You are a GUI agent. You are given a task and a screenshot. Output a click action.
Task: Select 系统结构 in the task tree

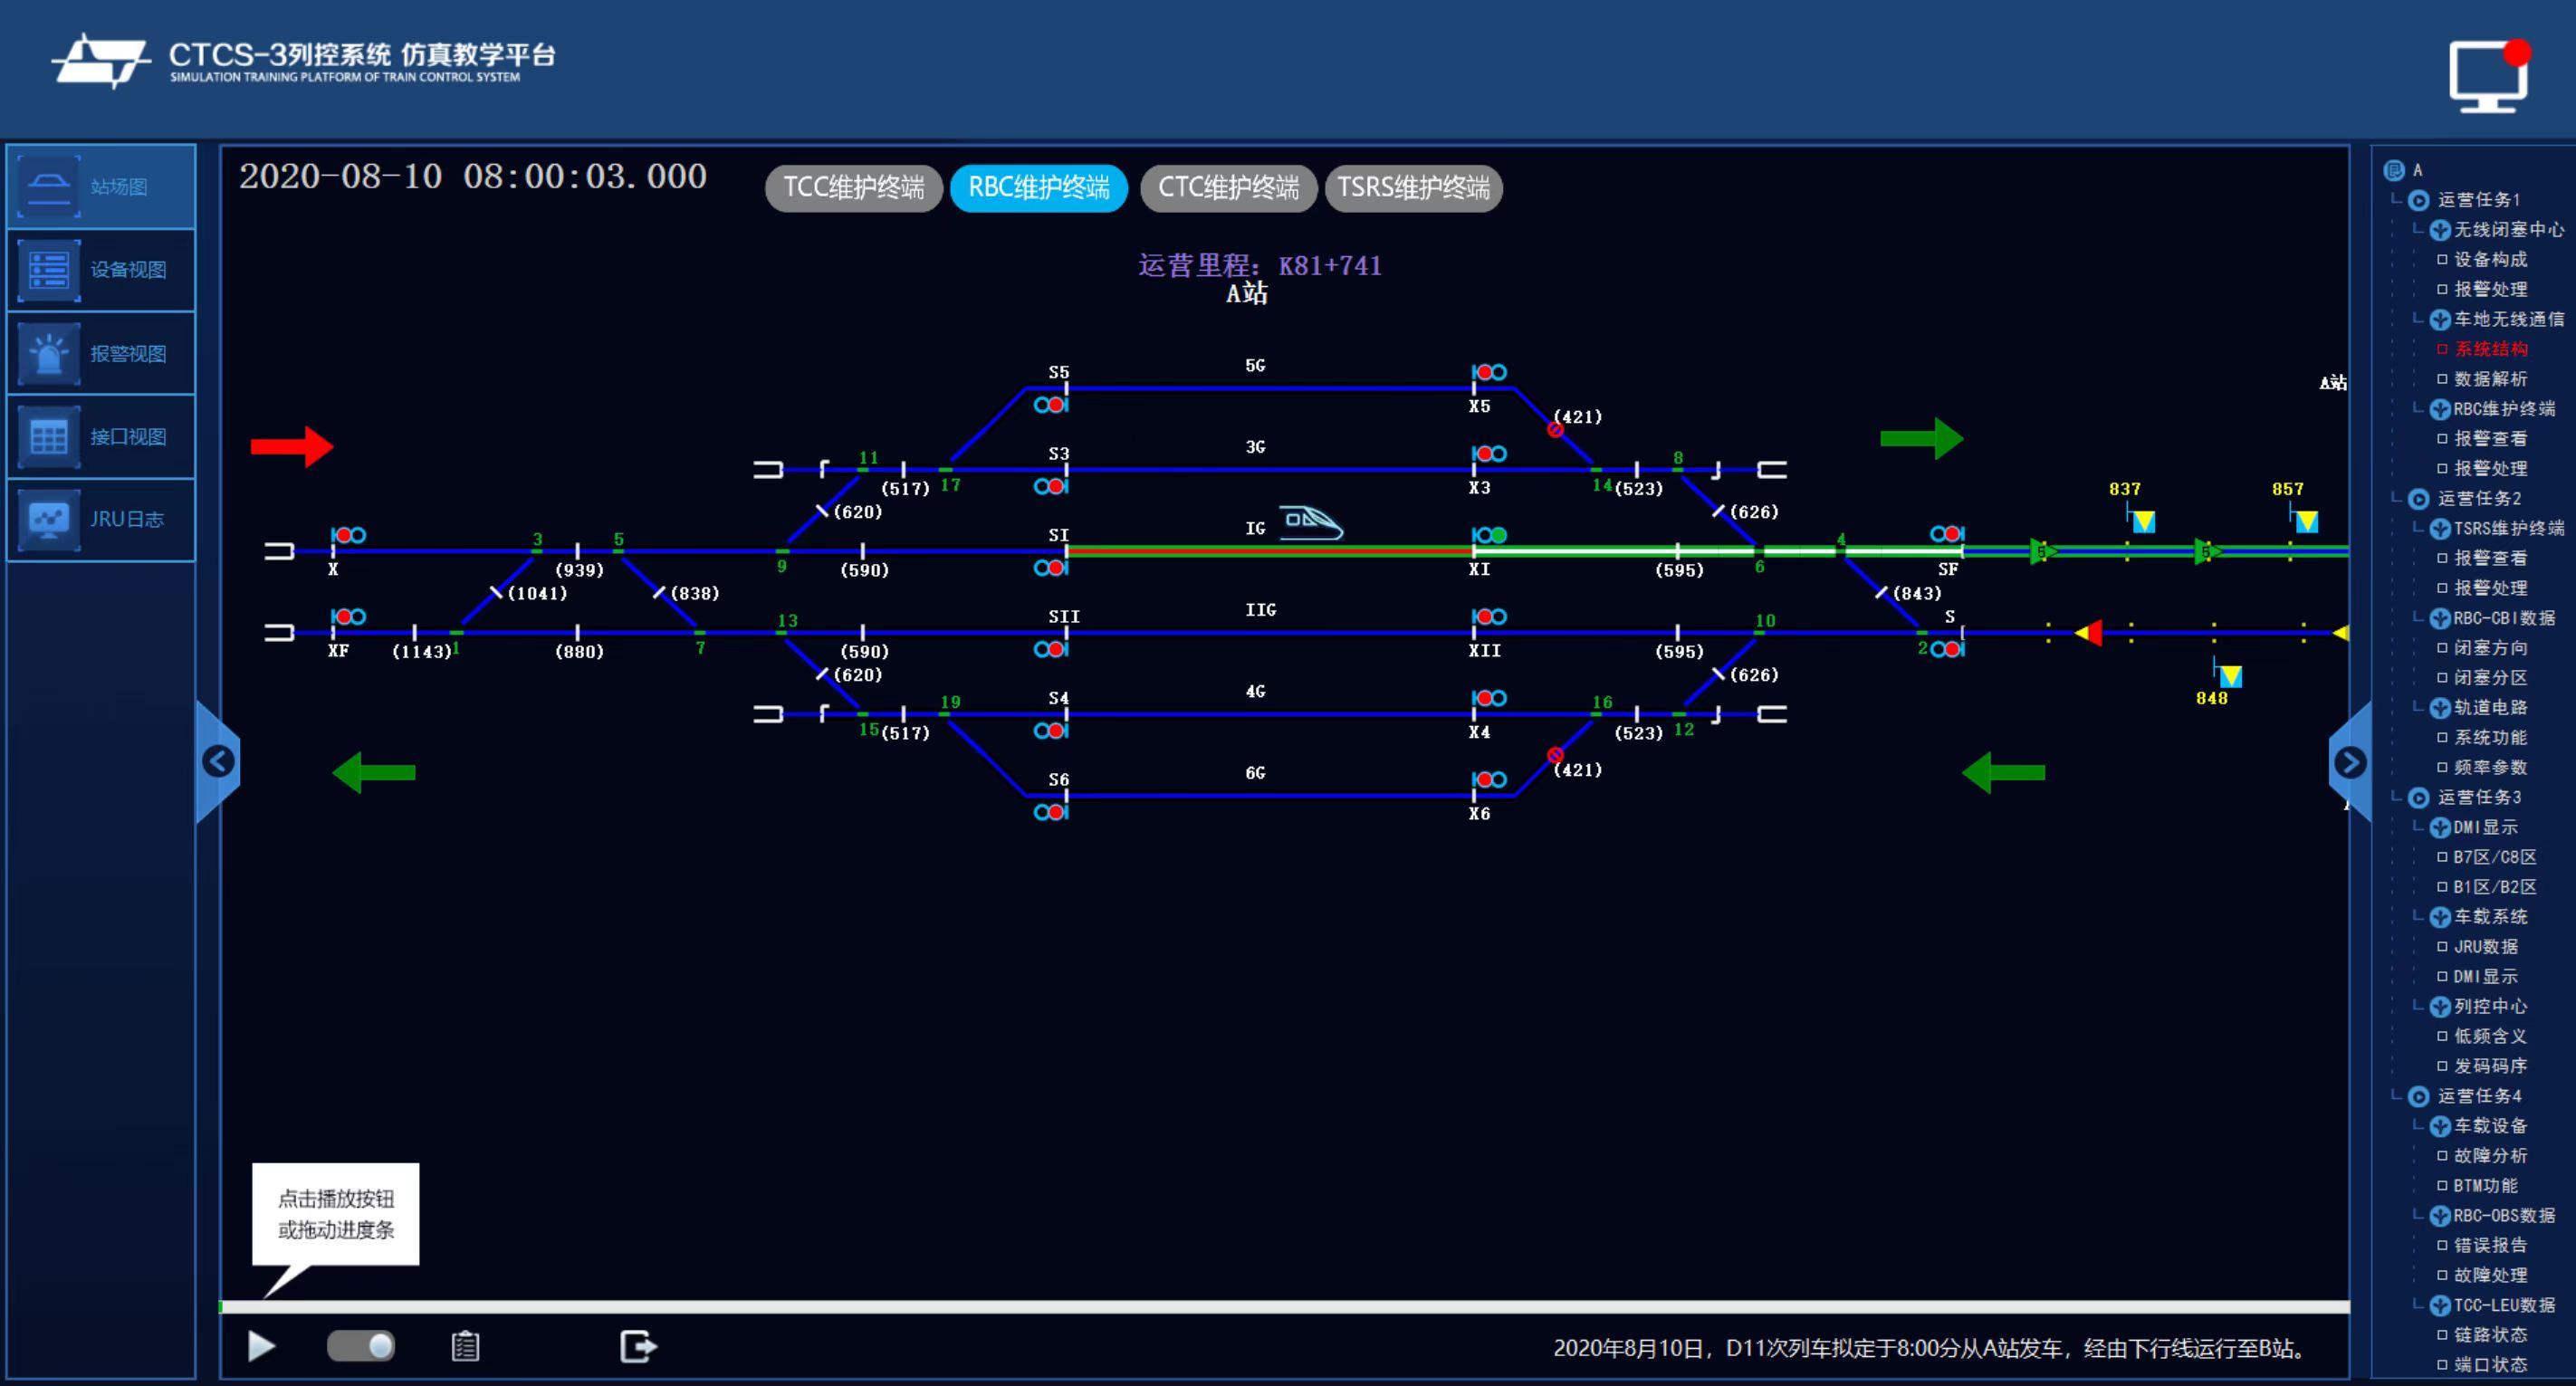tap(2490, 349)
